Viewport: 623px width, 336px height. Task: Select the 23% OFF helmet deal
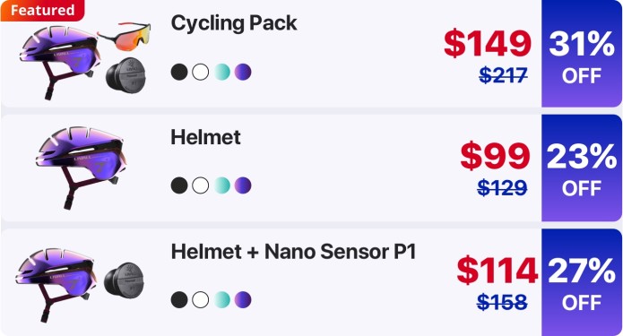[582, 168]
